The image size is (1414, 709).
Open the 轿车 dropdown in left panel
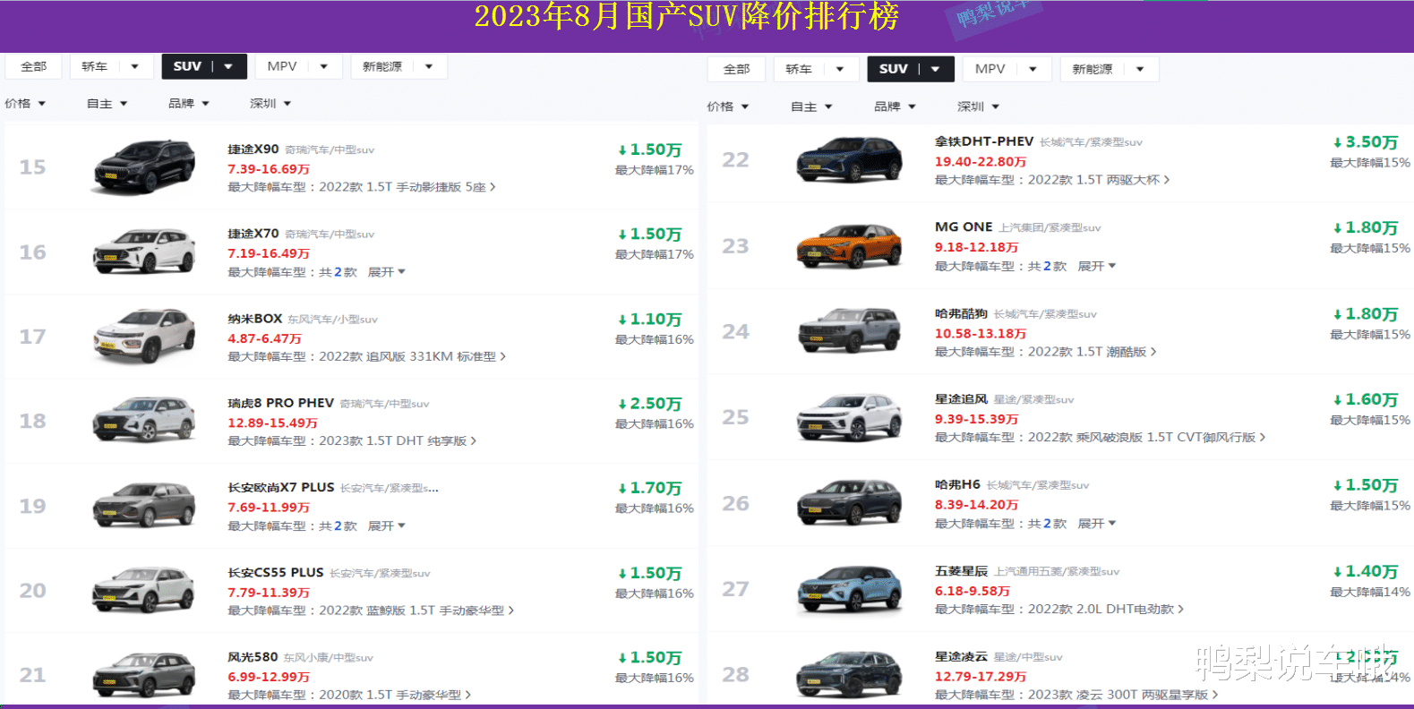[x=111, y=67]
